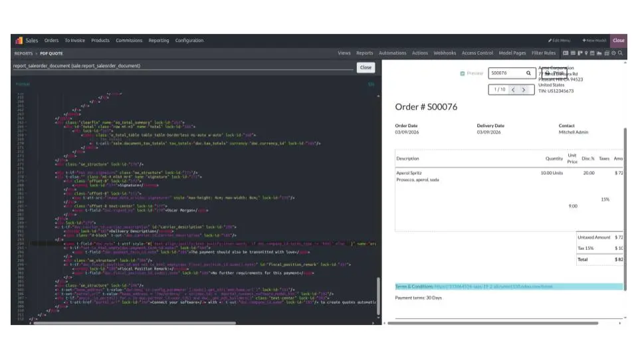The height and width of the screenshot is (359, 638).
Task: Go to next record with right chevron
Action: point(524,89)
